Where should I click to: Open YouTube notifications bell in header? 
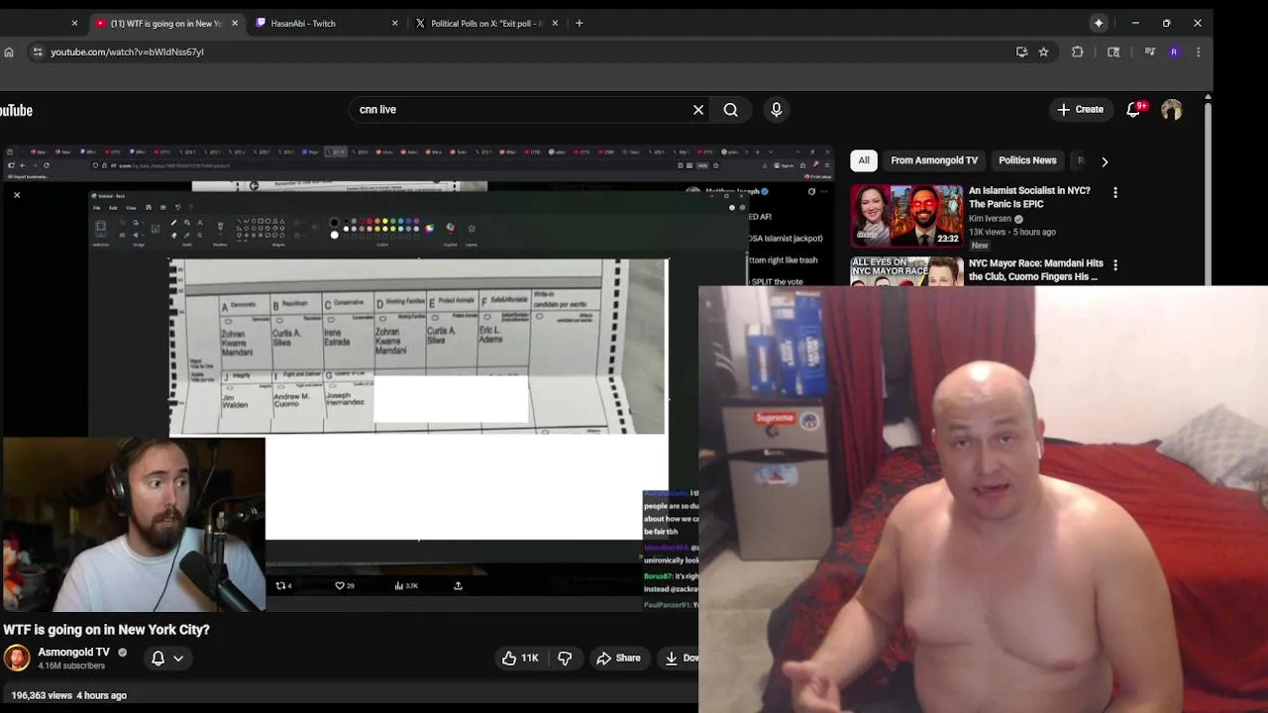pos(1134,109)
